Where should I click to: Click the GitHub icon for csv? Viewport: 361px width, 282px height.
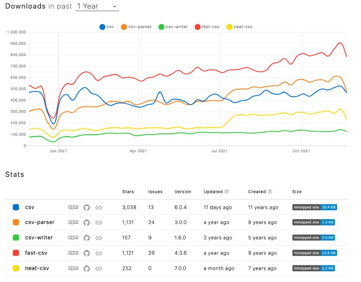[87, 207]
